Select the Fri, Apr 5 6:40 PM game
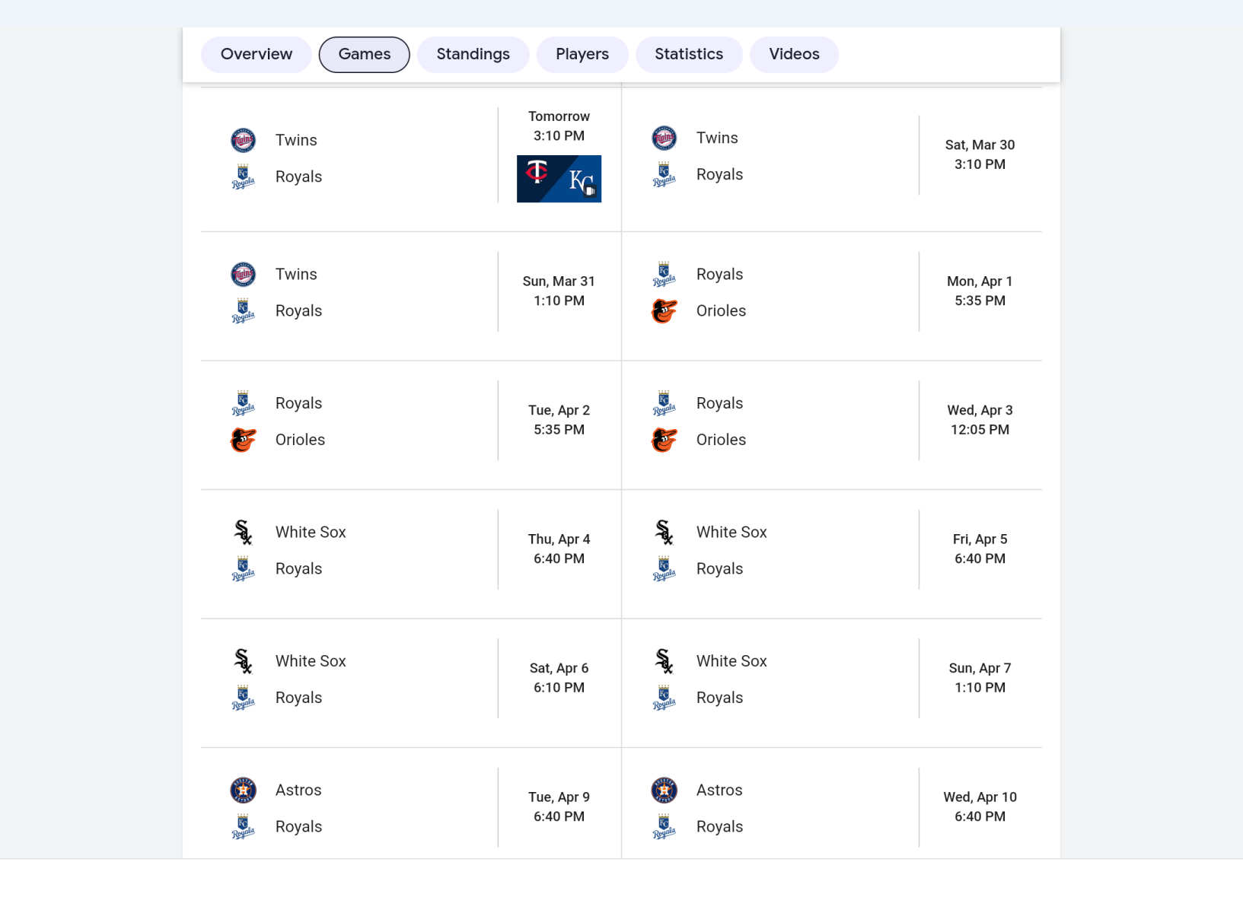Image resolution: width=1243 pixels, height=913 pixels. tap(980, 549)
